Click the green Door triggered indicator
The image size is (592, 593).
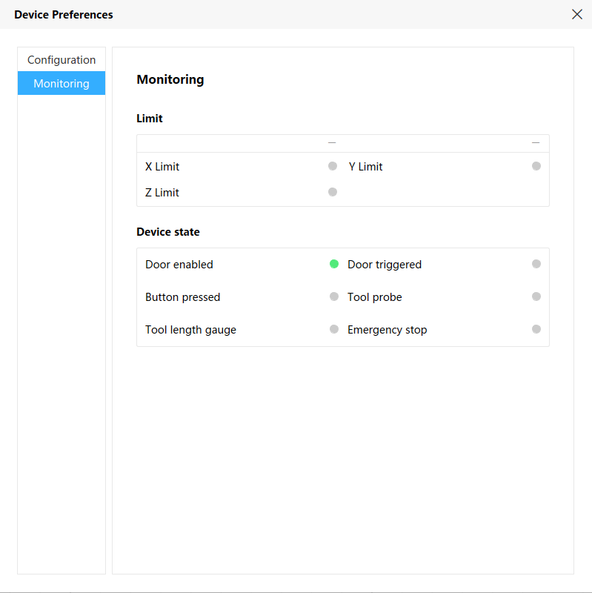point(333,264)
